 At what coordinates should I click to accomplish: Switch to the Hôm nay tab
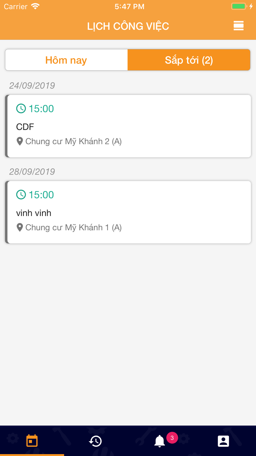click(66, 60)
